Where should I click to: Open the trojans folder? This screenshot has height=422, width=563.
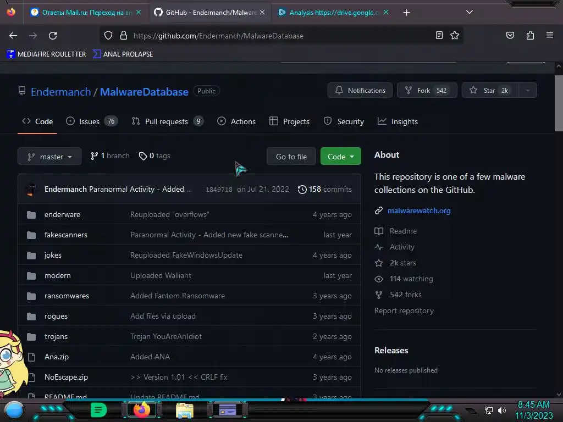(x=56, y=337)
